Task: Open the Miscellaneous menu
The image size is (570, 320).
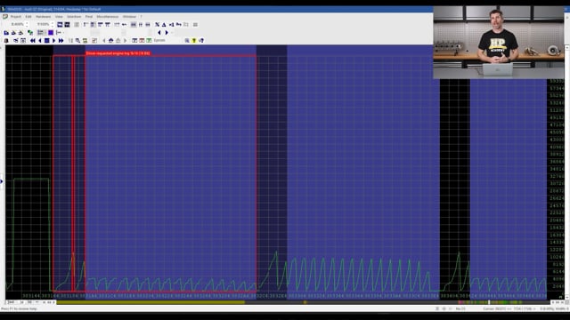Action: (x=108, y=17)
